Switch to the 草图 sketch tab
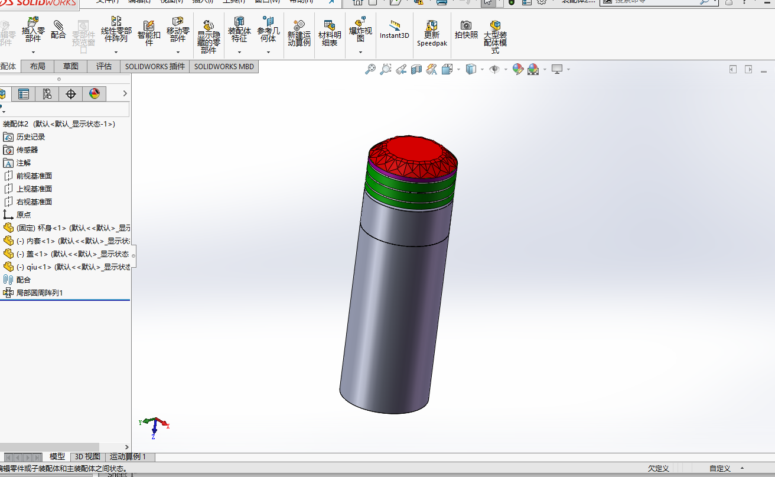 click(70, 66)
